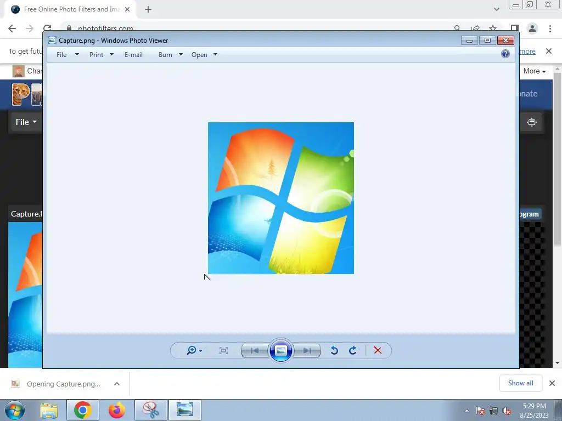Expand the Capture.png download options chevron
562x421 pixels.
(117, 384)
